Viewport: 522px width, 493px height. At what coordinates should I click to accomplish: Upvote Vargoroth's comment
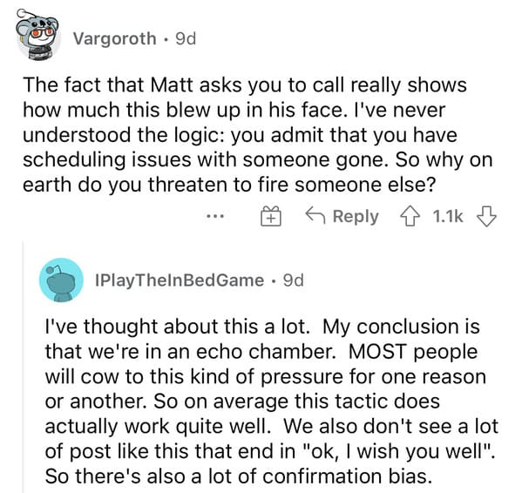410,217
